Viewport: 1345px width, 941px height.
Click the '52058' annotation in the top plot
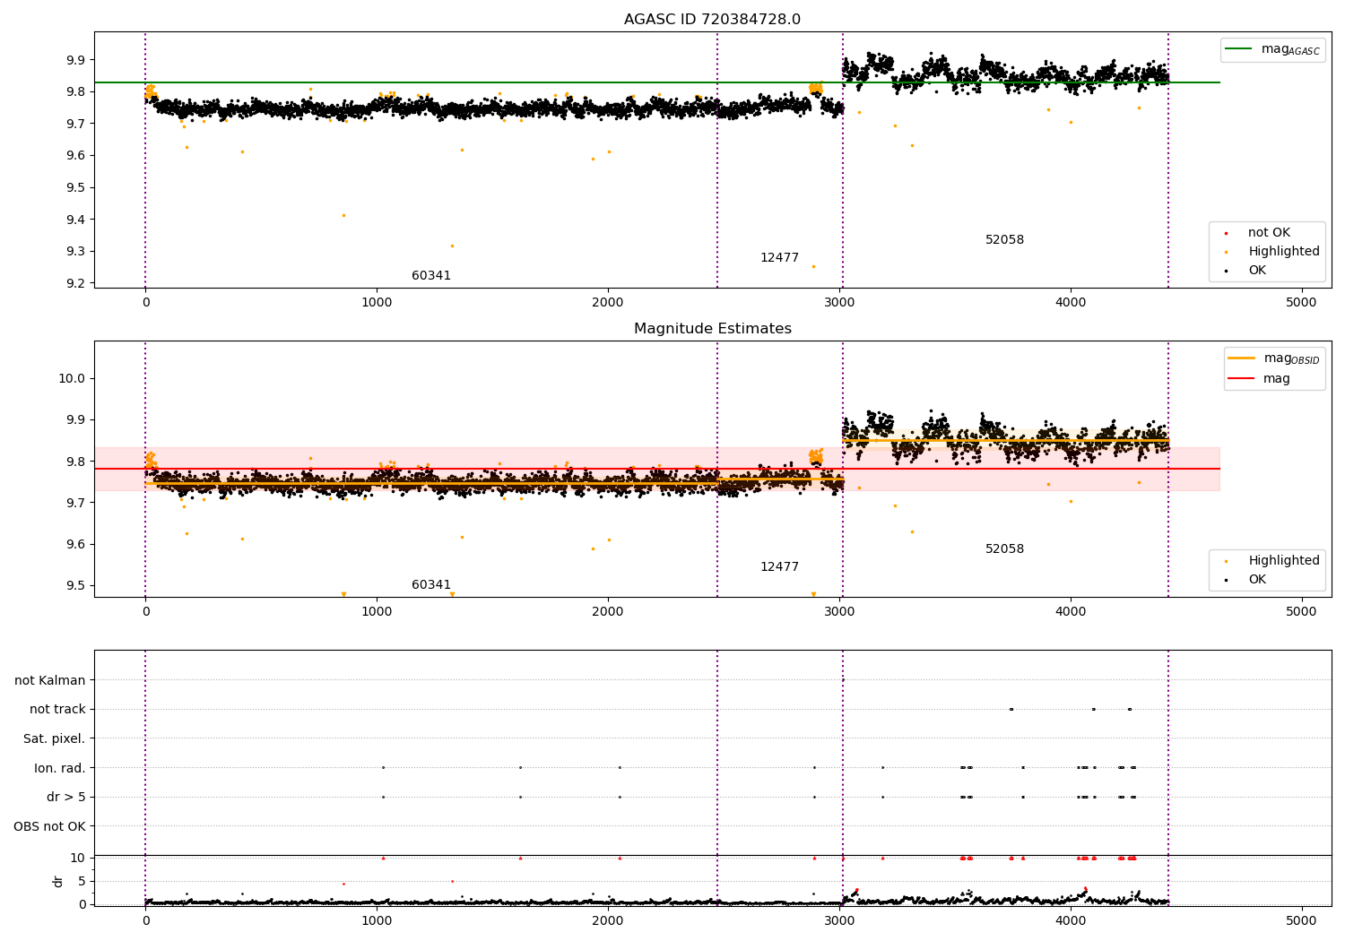[x=1004, y=240]
